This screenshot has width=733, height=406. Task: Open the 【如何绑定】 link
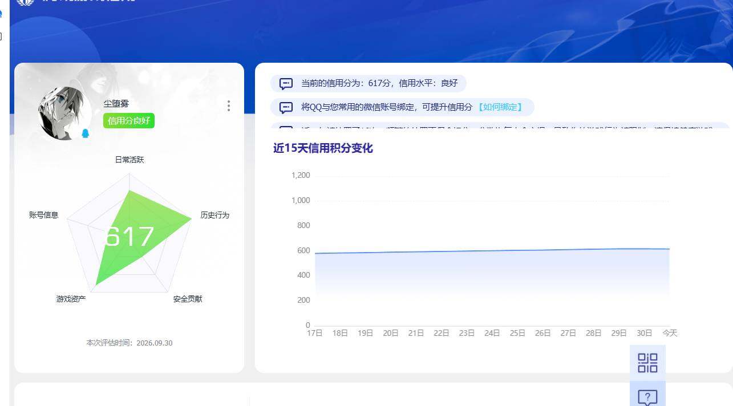[500, 107]
